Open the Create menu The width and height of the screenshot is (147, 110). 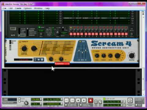coord(18,8)
